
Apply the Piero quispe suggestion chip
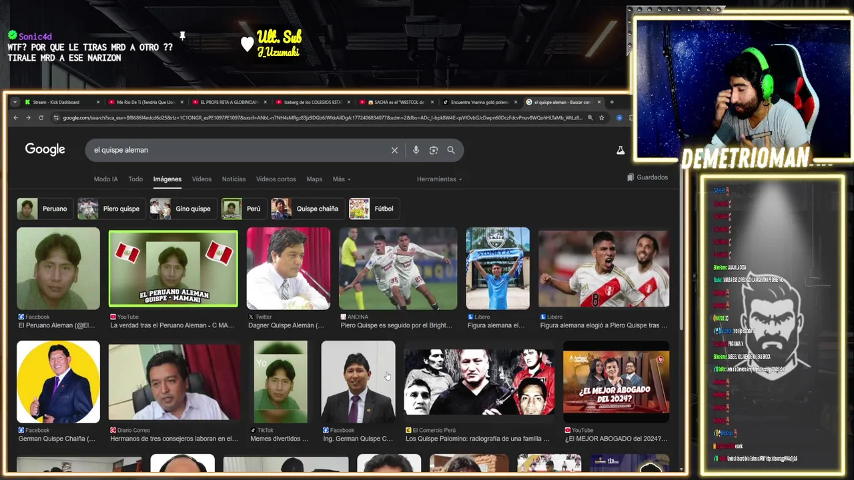pyautogui.click(x=111, y=209)
